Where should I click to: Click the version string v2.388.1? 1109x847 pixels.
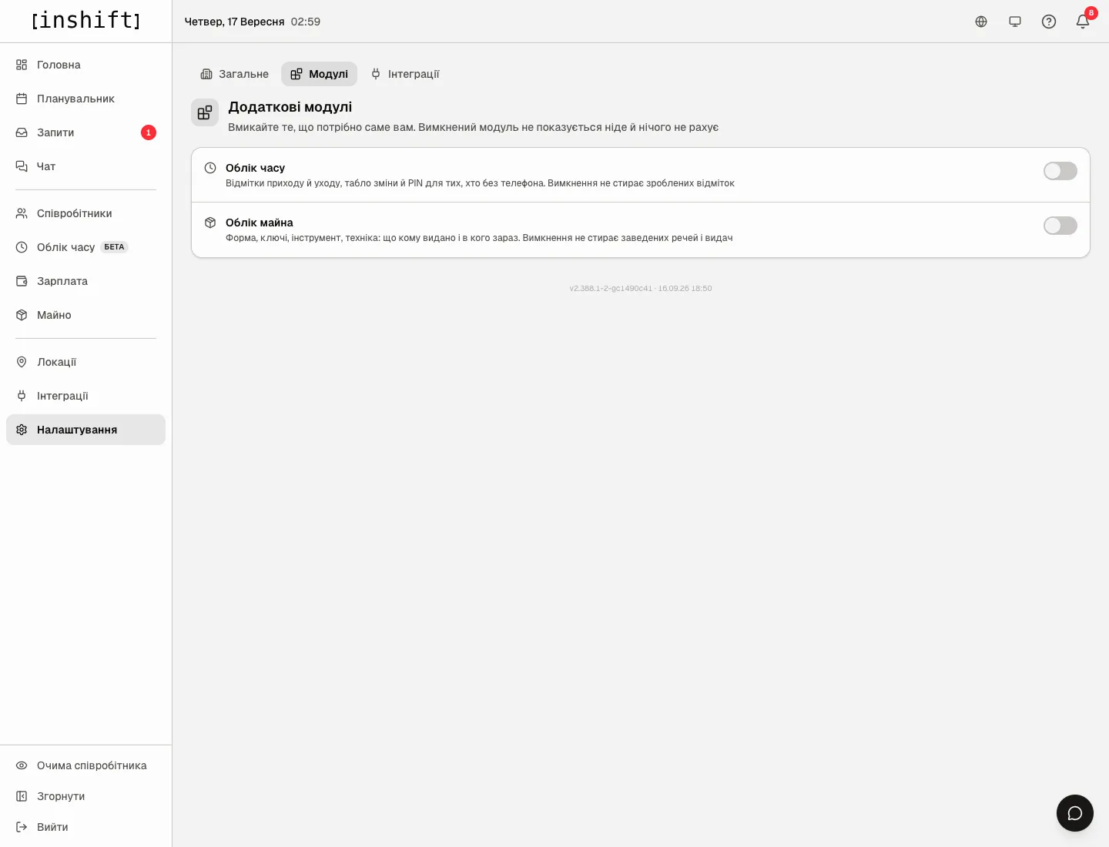pyautogui.click(x=641, y=289)
